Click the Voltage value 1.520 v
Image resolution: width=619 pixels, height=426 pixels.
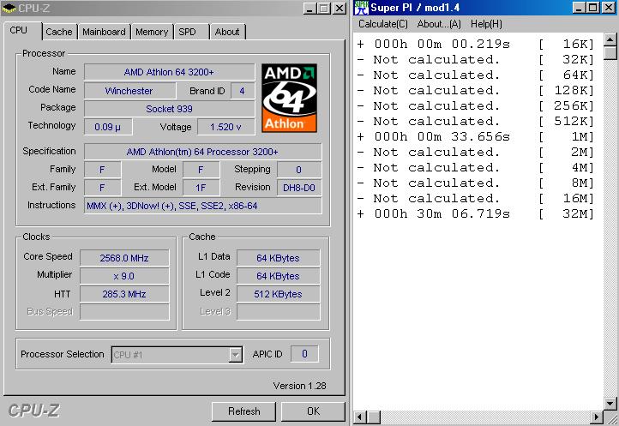click(225, 127)
